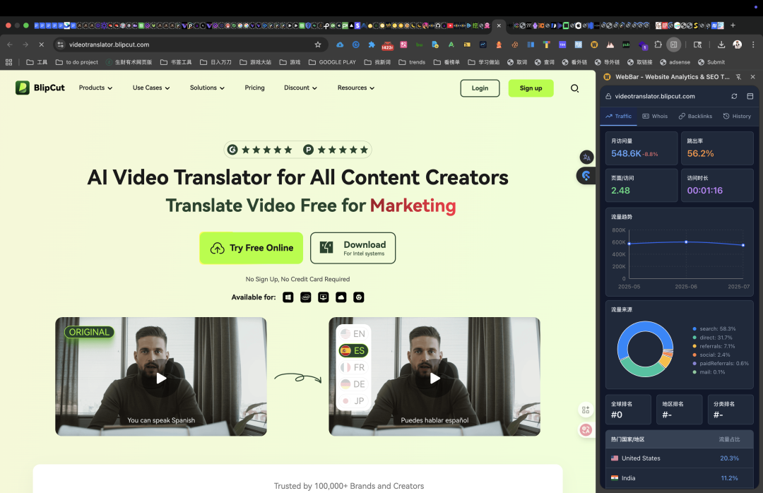Click the tab search icon in toolbar
The width and height of the screenshot is (763, 493).
tap(697, 44)
